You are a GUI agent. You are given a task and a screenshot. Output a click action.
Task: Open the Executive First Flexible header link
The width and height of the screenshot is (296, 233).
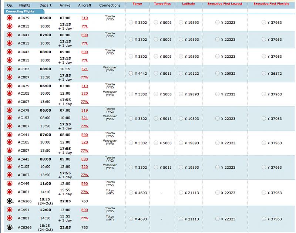click(271, 4)
